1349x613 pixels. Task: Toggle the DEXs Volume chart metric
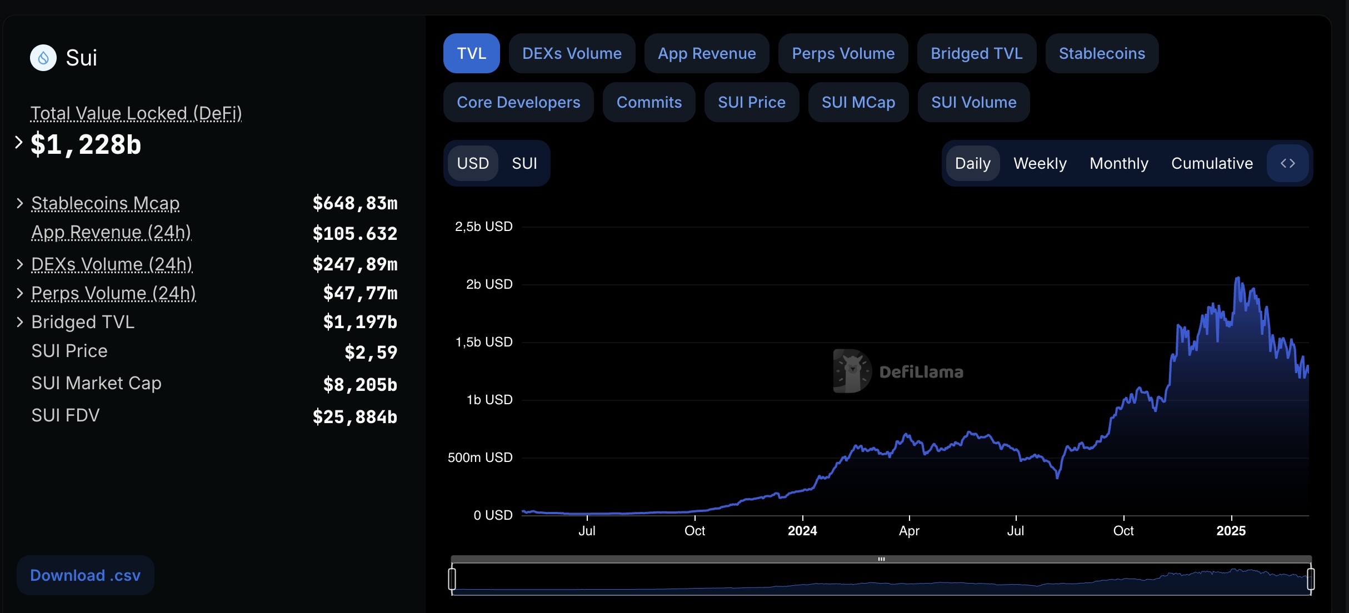tap(572, 53)
